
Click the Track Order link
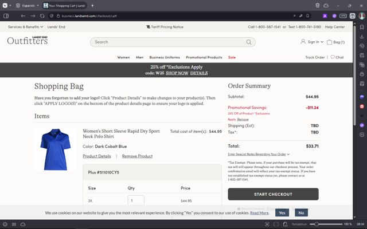(x=315, y=57)
